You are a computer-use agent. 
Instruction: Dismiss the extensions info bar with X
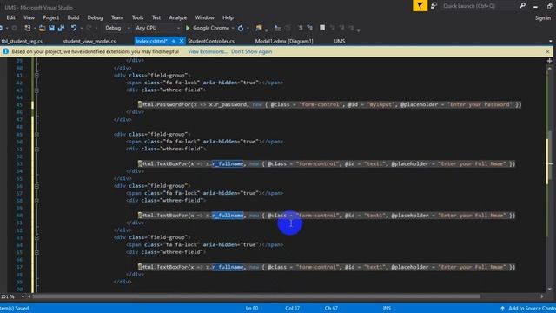click(x=547, y=52)
